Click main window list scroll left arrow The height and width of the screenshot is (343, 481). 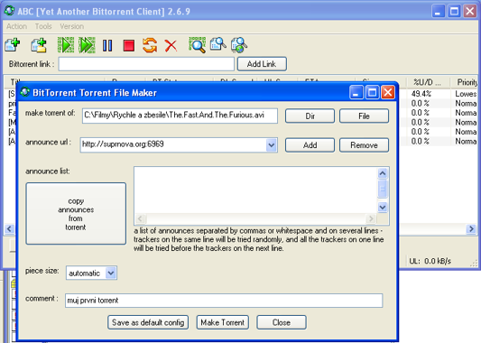click(9, 229)
